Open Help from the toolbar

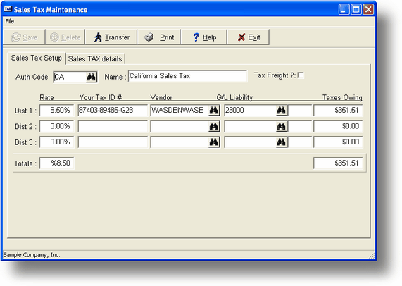204,37
